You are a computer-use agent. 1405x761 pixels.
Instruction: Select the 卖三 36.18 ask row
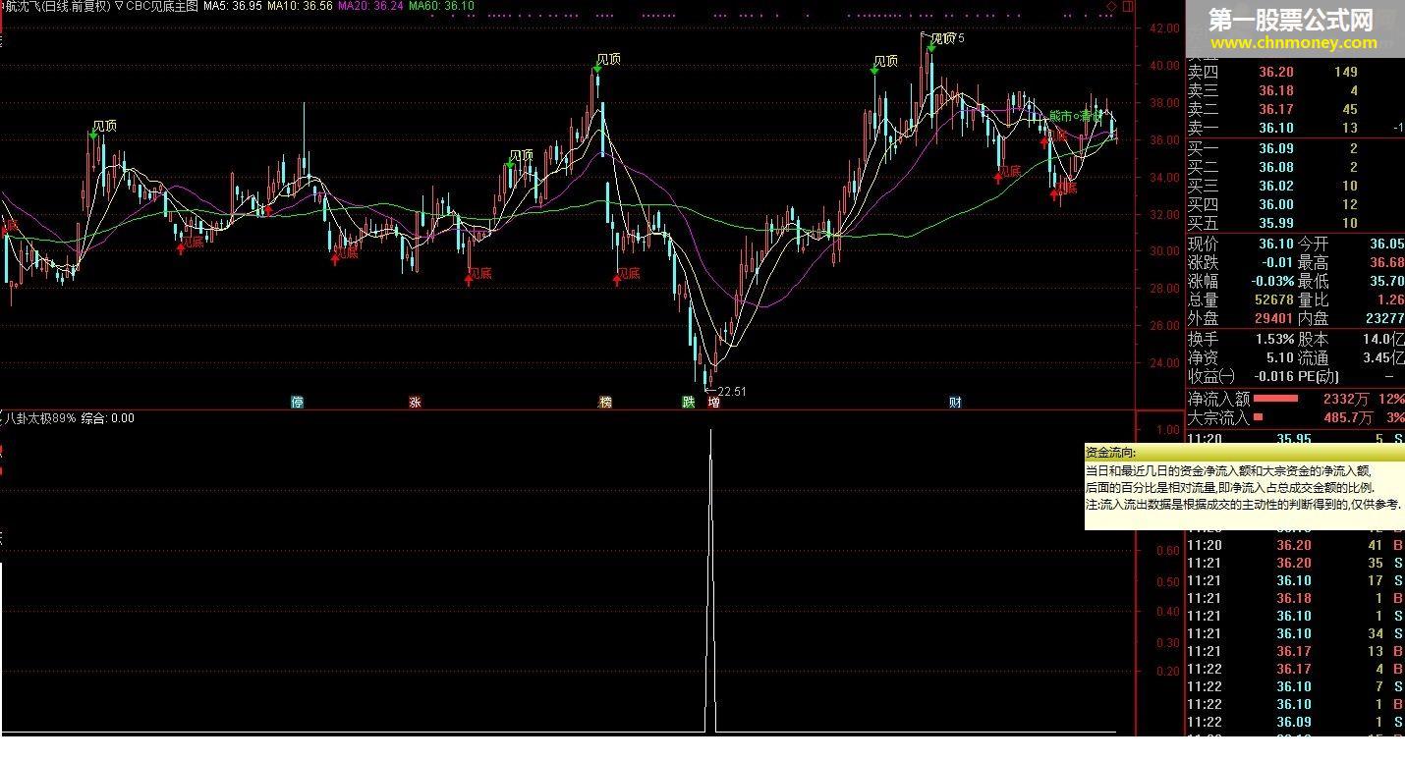click(1295, 90)
